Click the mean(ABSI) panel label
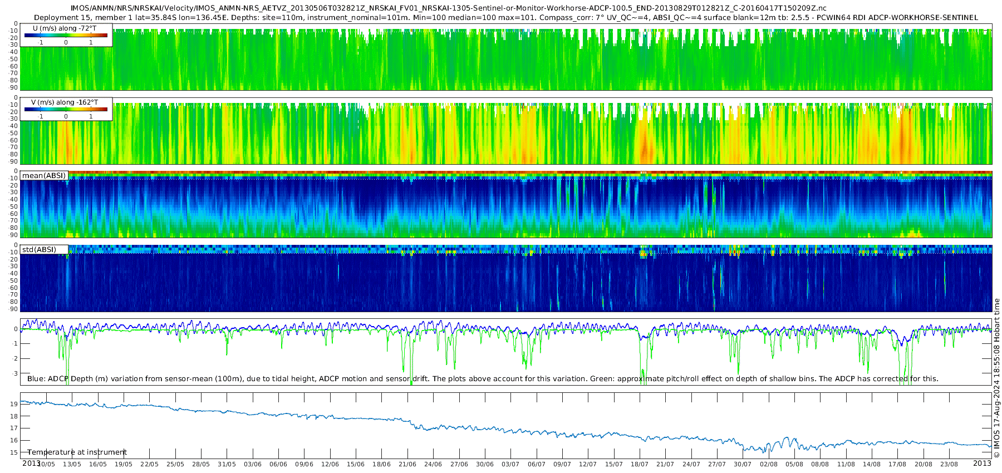Screen dimensions: 1002x473 44,176
